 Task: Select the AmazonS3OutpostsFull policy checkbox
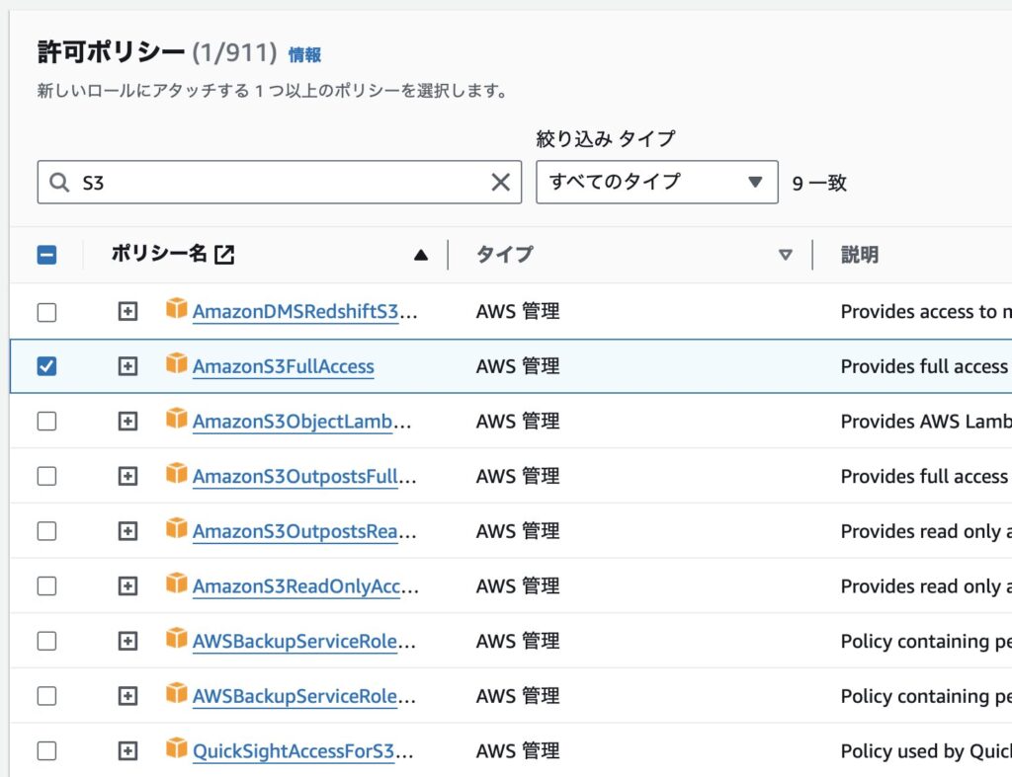tap(46, 476)
